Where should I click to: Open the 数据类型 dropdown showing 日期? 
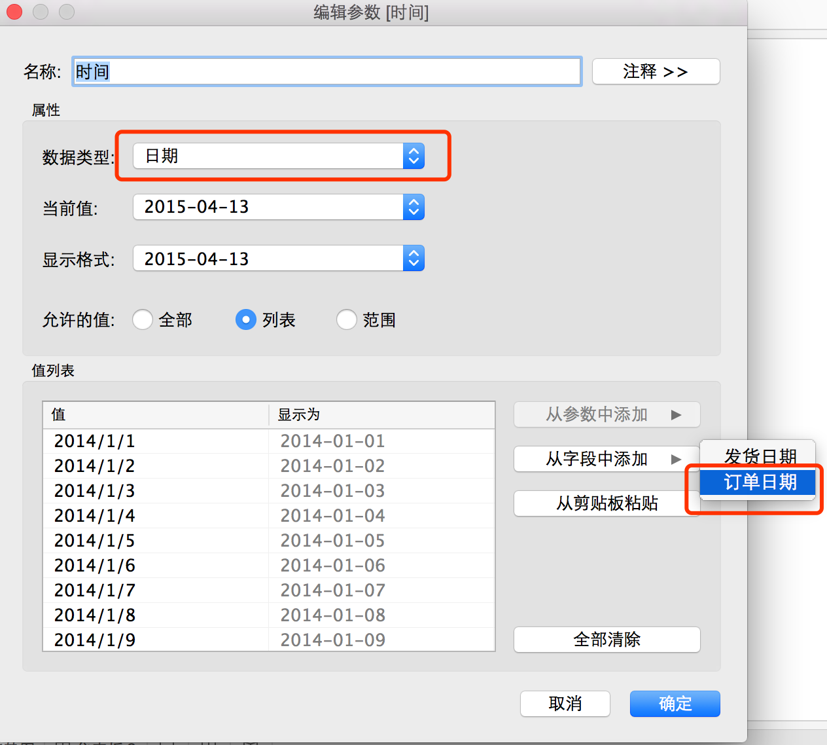(279, 156)
